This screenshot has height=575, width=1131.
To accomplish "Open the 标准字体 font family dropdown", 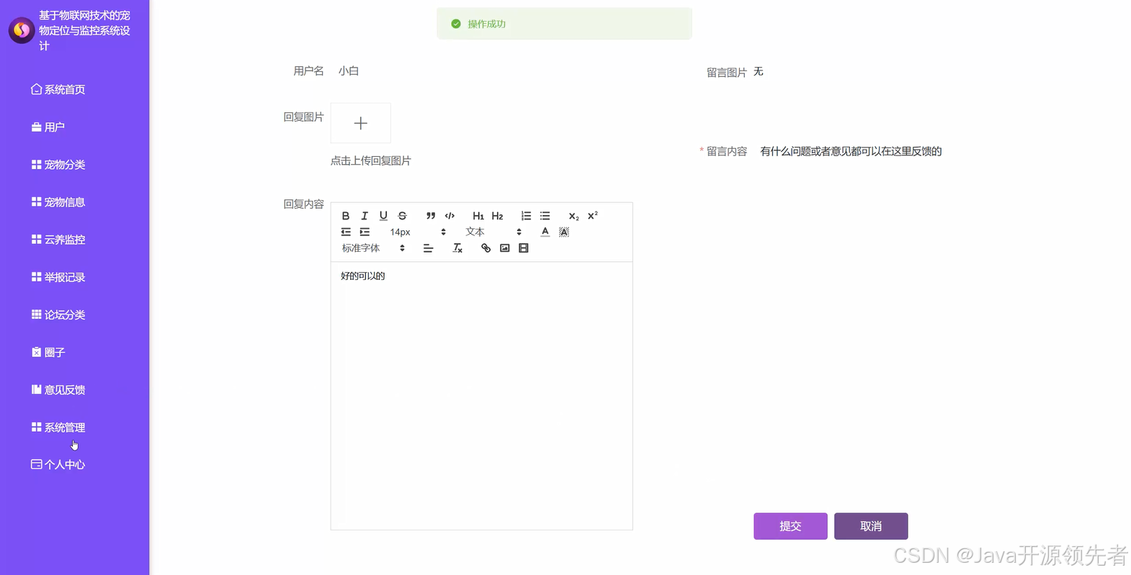I will tap(373, 248).
